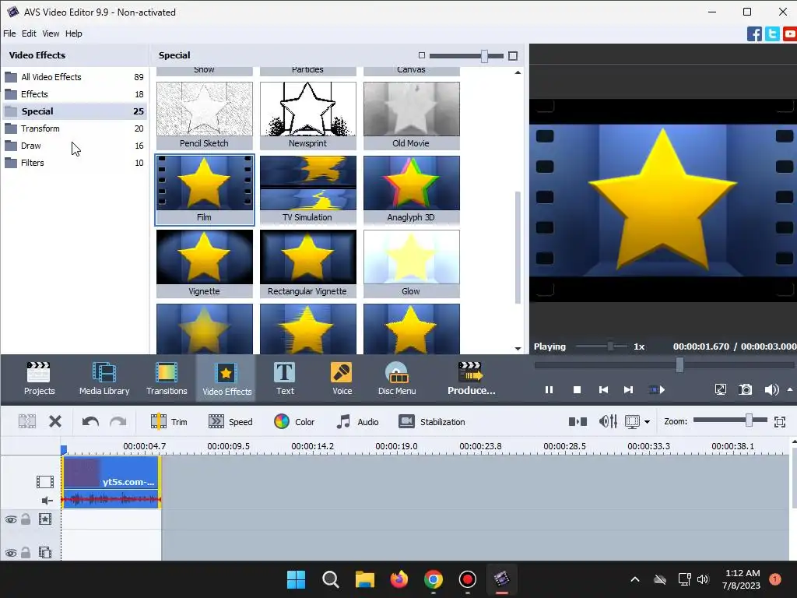Image resolution: width=797 pixels, height=598 pixels.
Task: Select the Old Movie effect thumbnail
Action: click(x=411, y=115)
